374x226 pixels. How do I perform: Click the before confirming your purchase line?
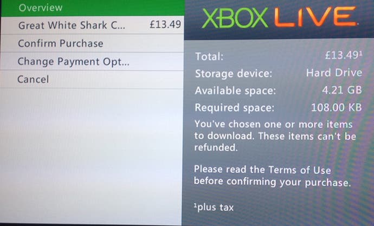click(x=273, y=182)
